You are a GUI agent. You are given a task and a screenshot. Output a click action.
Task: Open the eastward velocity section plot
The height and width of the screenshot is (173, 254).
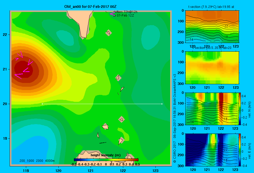[x=212, y=150]
